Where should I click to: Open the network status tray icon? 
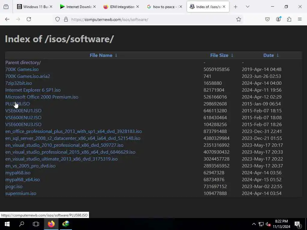click(x=261, y=224)
